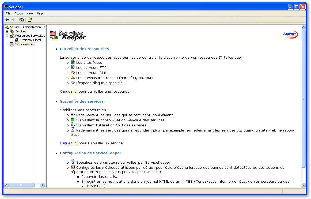
Task: Click vertical scrollbar up arrow
Action: click(x=303, y=27)
